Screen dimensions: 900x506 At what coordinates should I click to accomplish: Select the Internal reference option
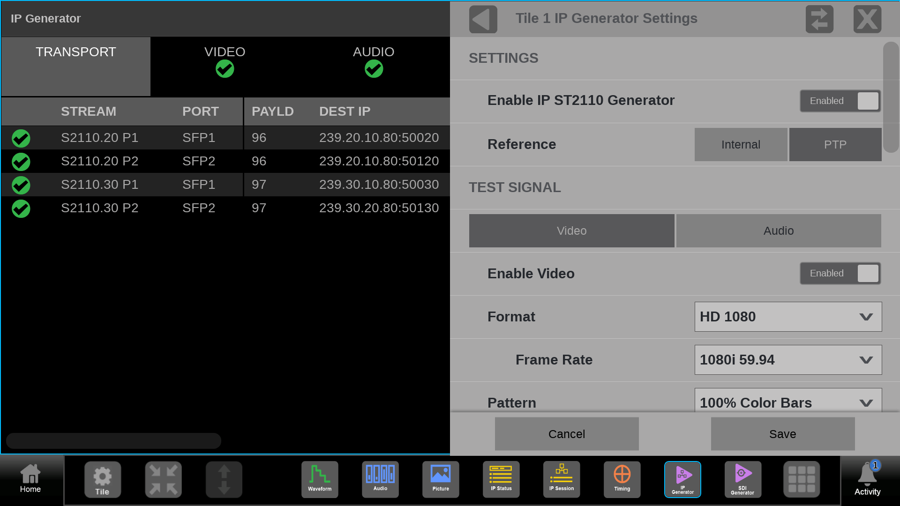click(x=741, y=144)
